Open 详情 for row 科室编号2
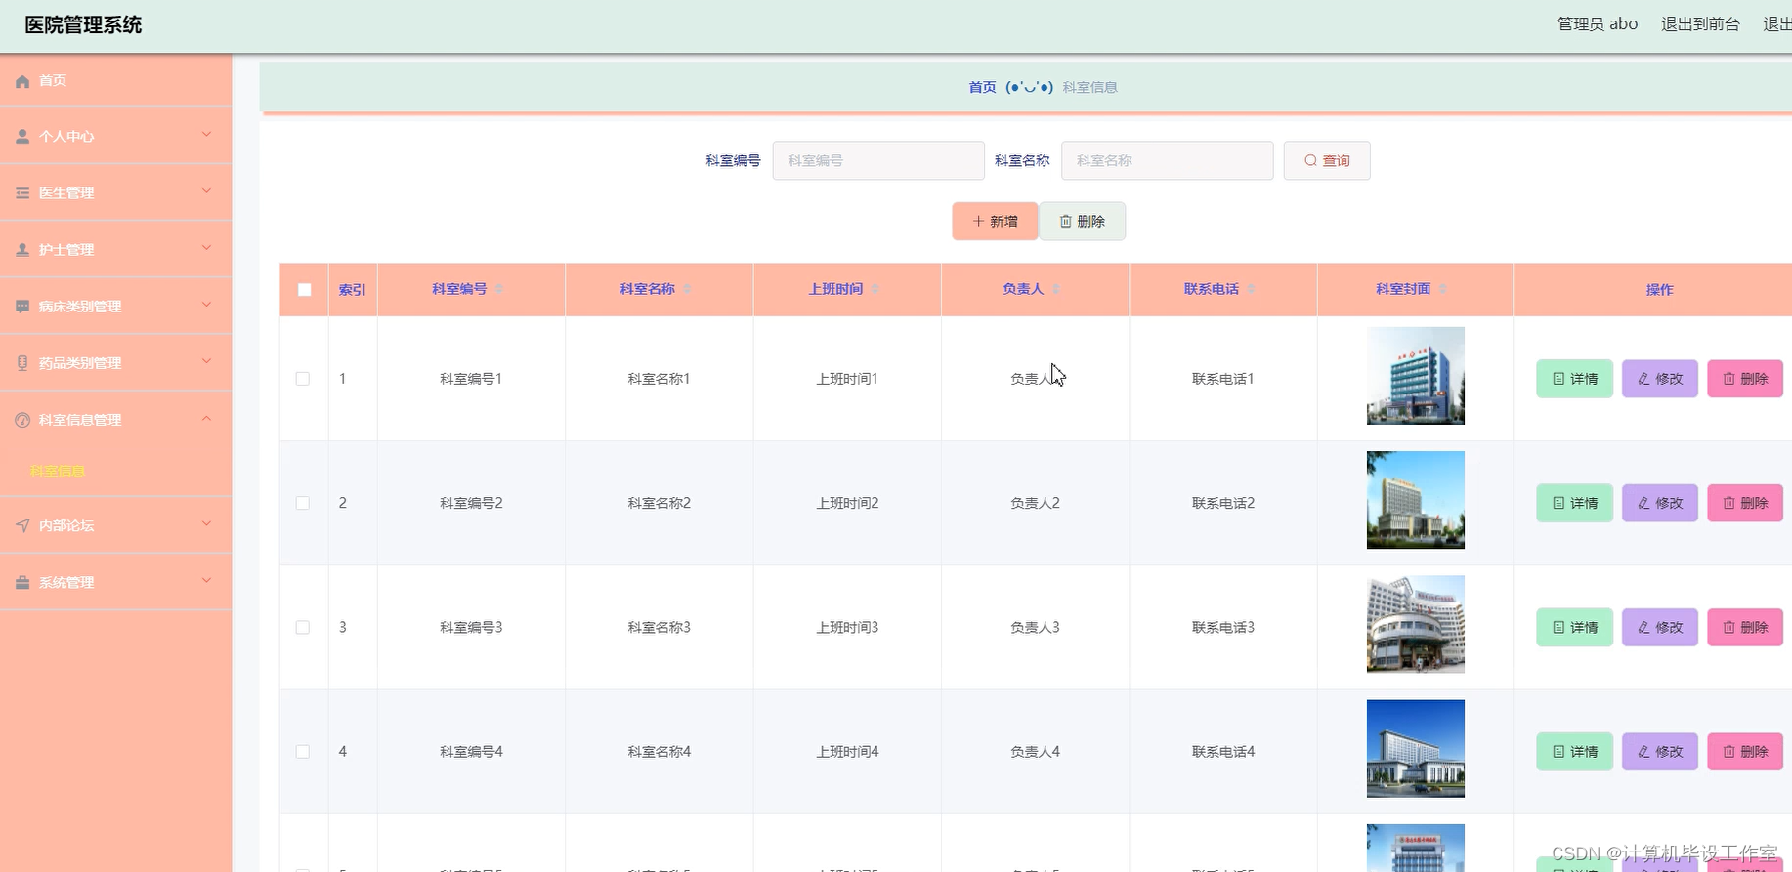Image resolution: width=1792 pixels, height=872 pixels. tap(1574, 503)
